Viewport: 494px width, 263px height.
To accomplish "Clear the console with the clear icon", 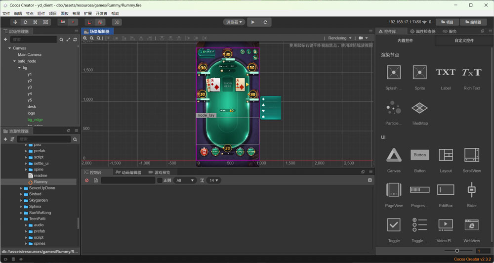I will 87,180.
